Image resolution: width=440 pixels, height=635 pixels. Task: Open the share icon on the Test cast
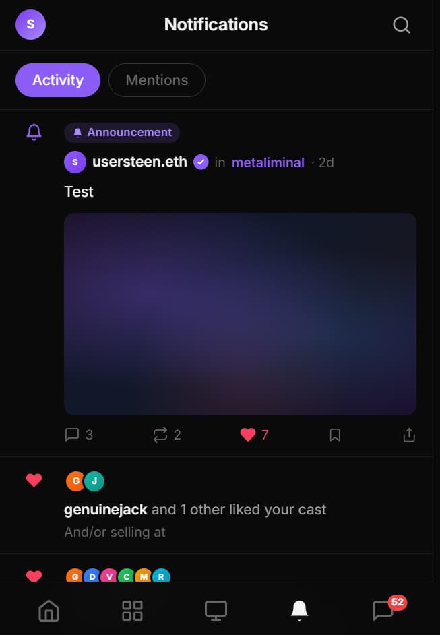coord(408,435)
